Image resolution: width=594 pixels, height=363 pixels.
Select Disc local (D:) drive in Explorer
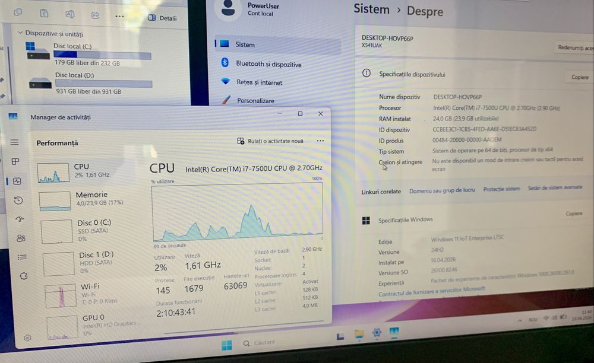(90, 83)
